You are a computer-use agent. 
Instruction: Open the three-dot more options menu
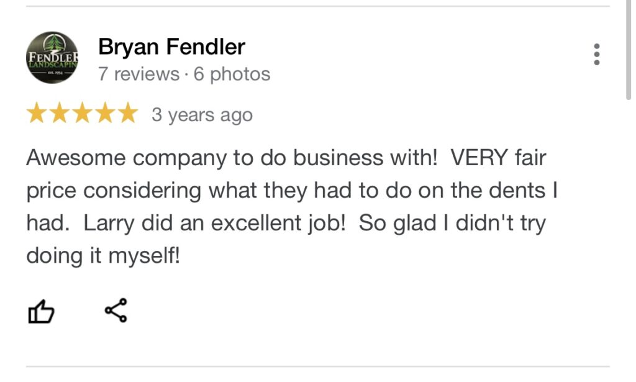pos(596,54)
